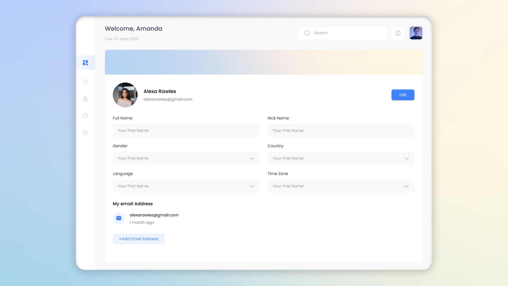Select the pie chart analytics icon

coord(85,82)
